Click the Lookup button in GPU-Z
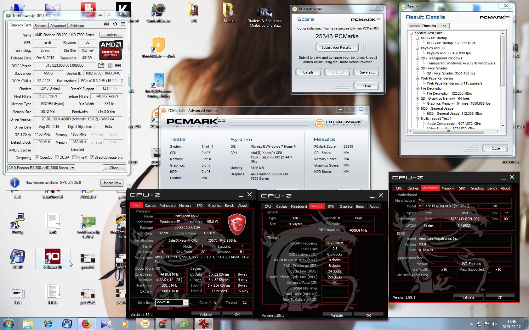 click(111, 35)
